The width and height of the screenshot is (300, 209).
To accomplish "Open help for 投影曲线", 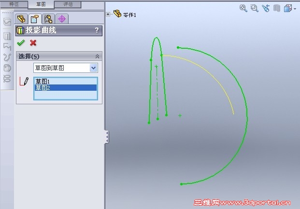I will pyautogui.click(x=97, y=30).
